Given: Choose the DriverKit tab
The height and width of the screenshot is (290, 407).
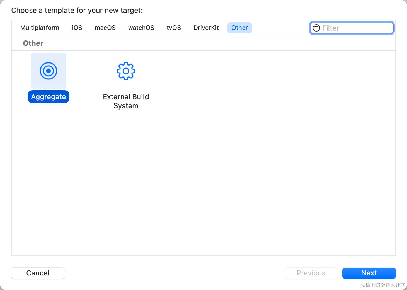Looking at the screenshot, I should [206, 28].
